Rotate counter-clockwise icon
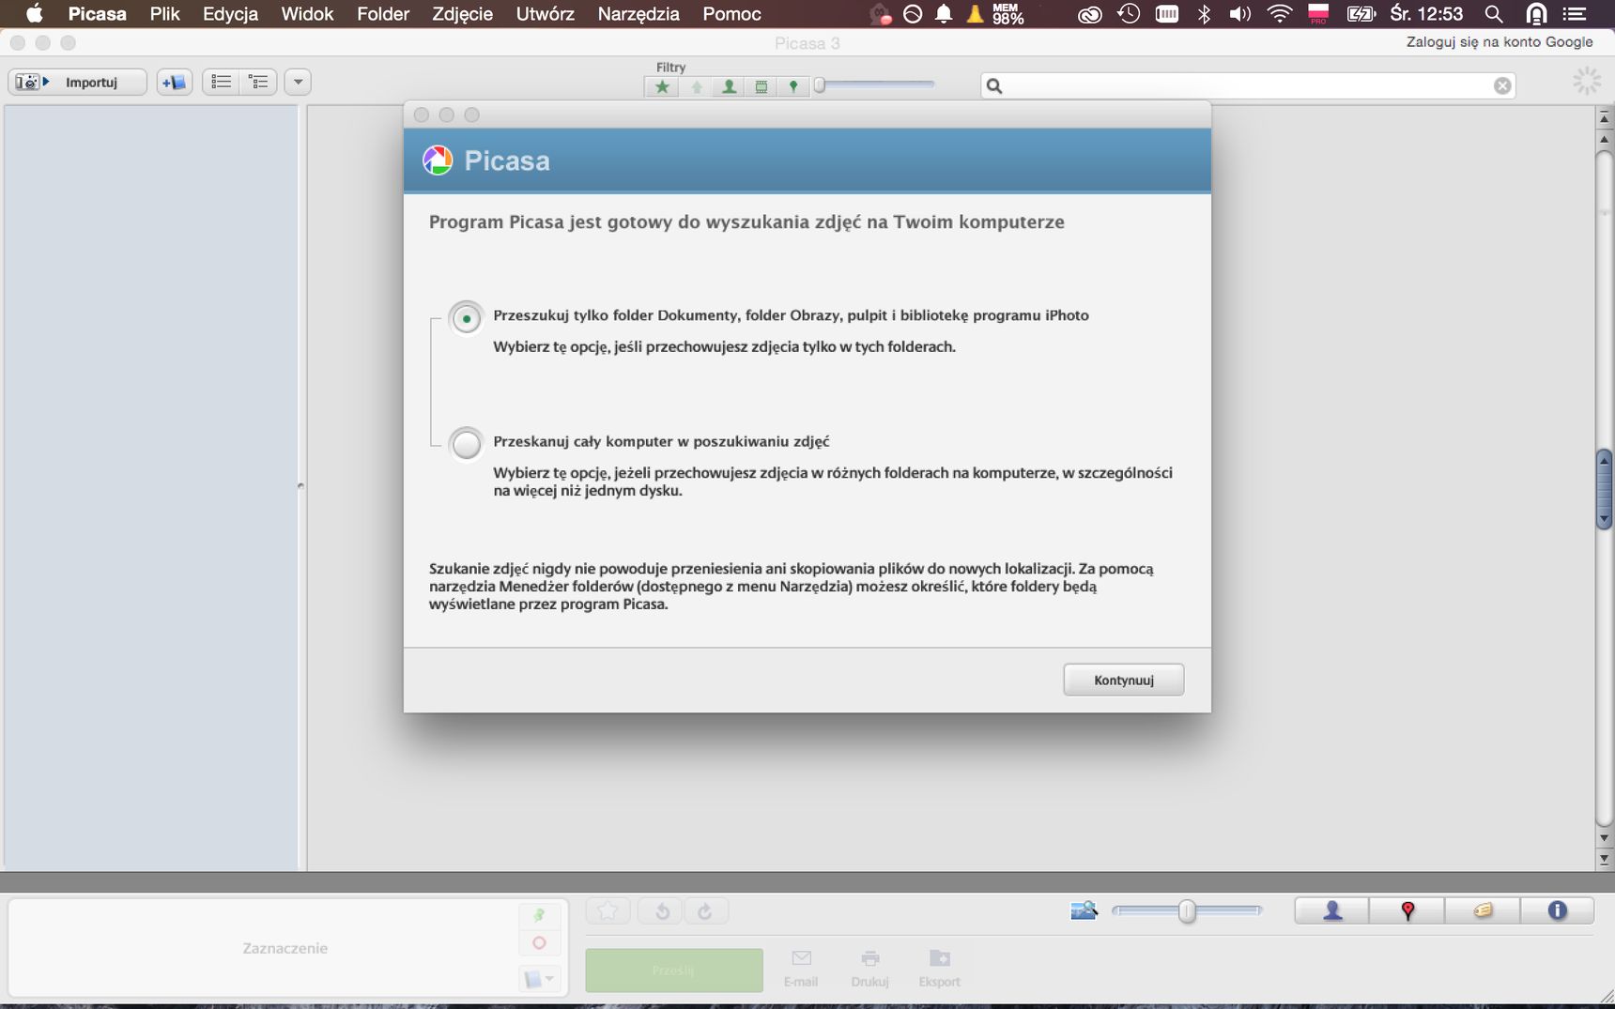1615x1009 pixels. point(662,910)
